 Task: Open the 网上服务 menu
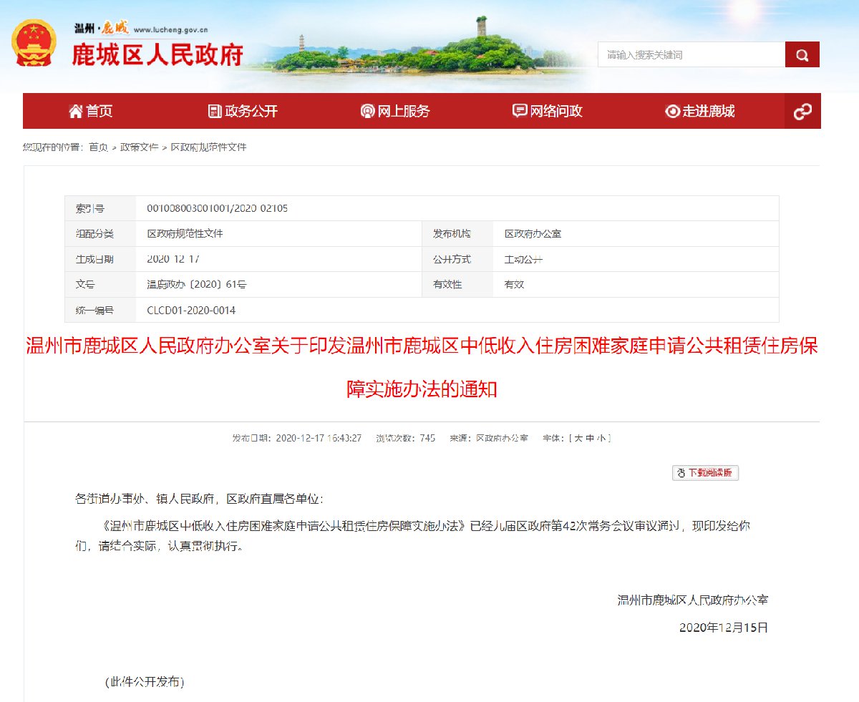point(395,111)
